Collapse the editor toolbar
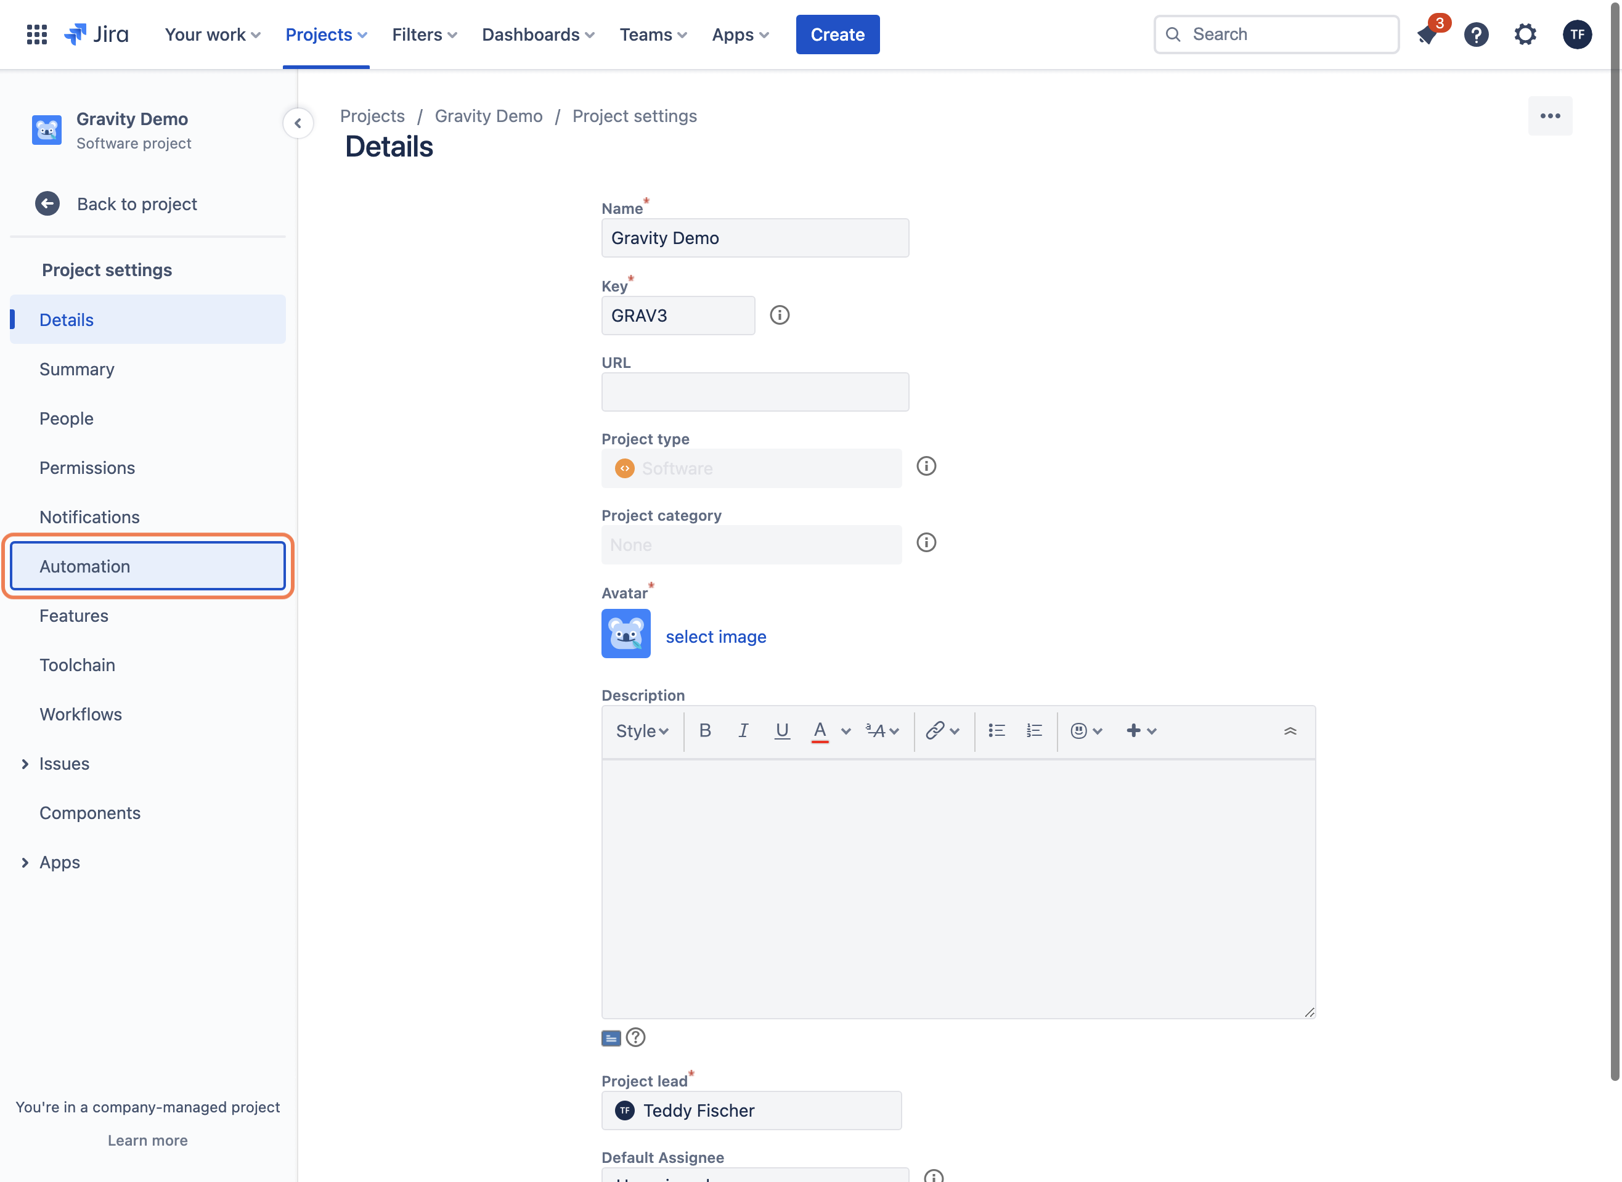Screen dimensions: 1622x1182 (1290, 730)
